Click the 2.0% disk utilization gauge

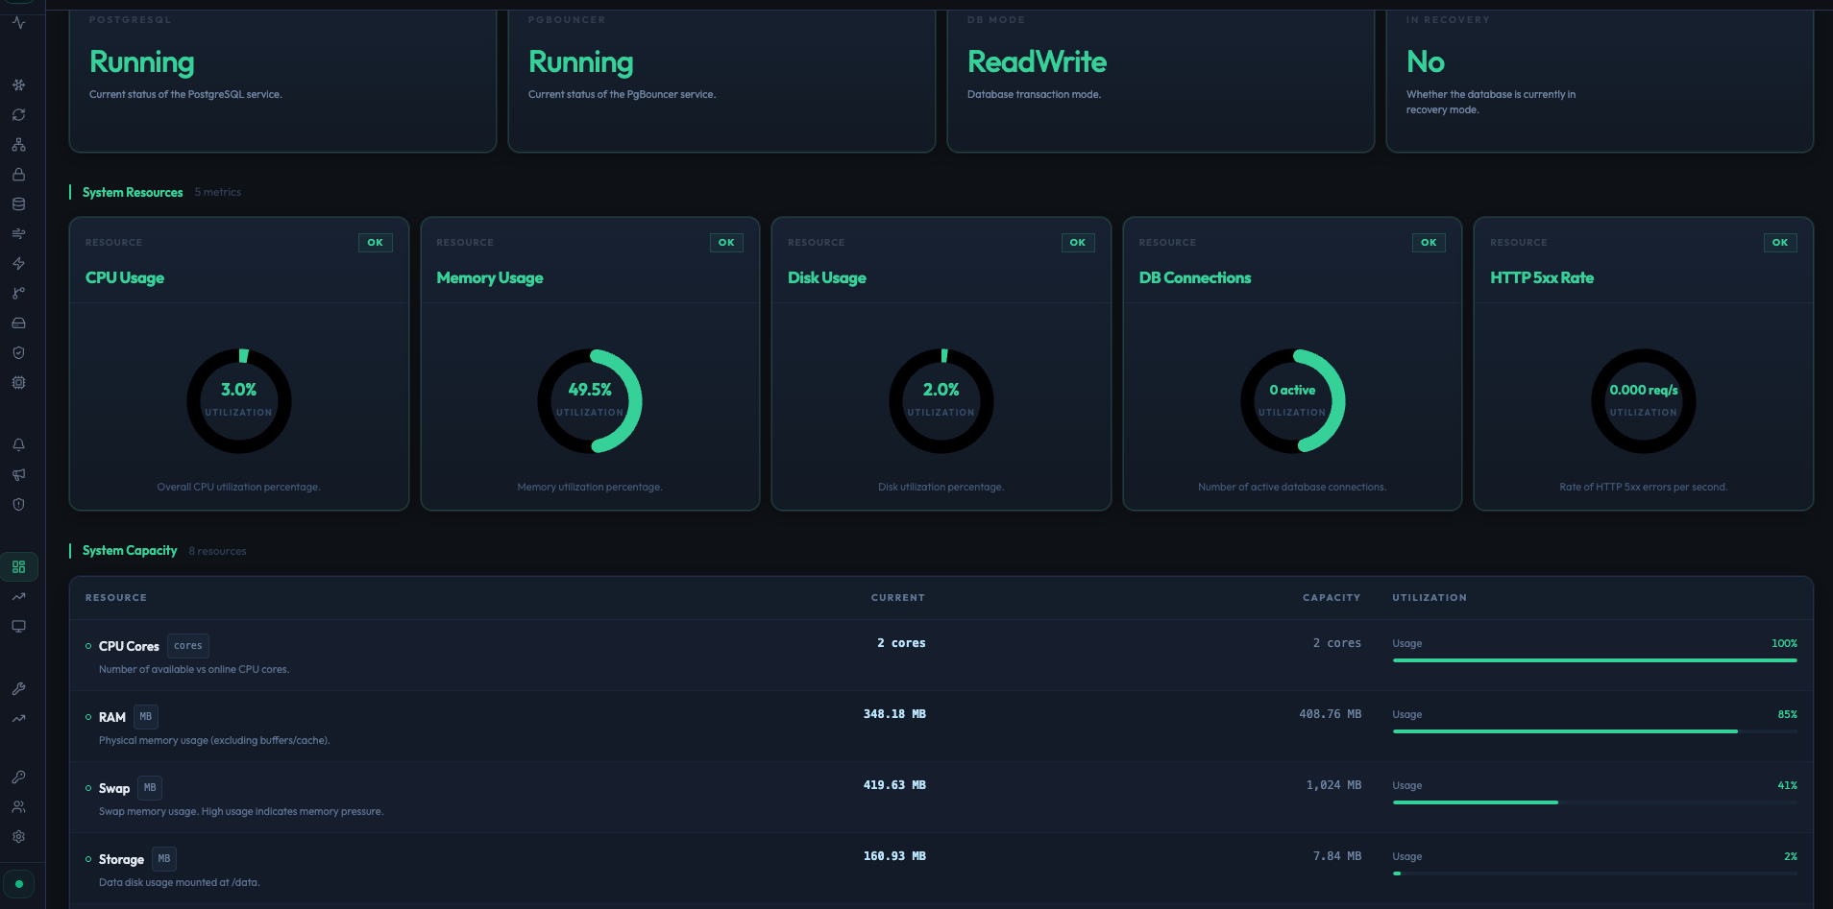pos(941,401)
